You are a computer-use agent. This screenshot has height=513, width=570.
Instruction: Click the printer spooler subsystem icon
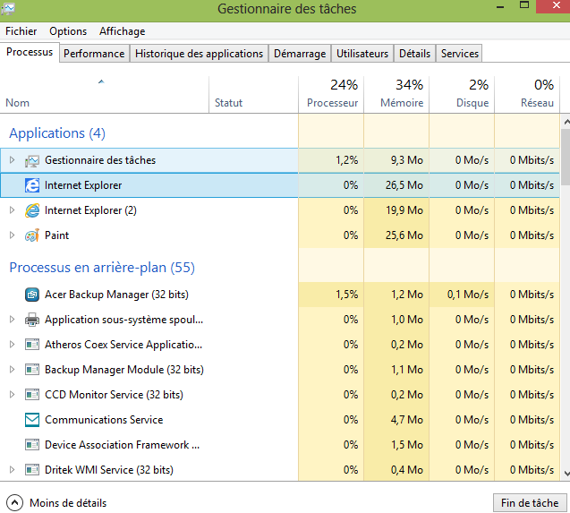pyautogui.click(x=32, y=320)
